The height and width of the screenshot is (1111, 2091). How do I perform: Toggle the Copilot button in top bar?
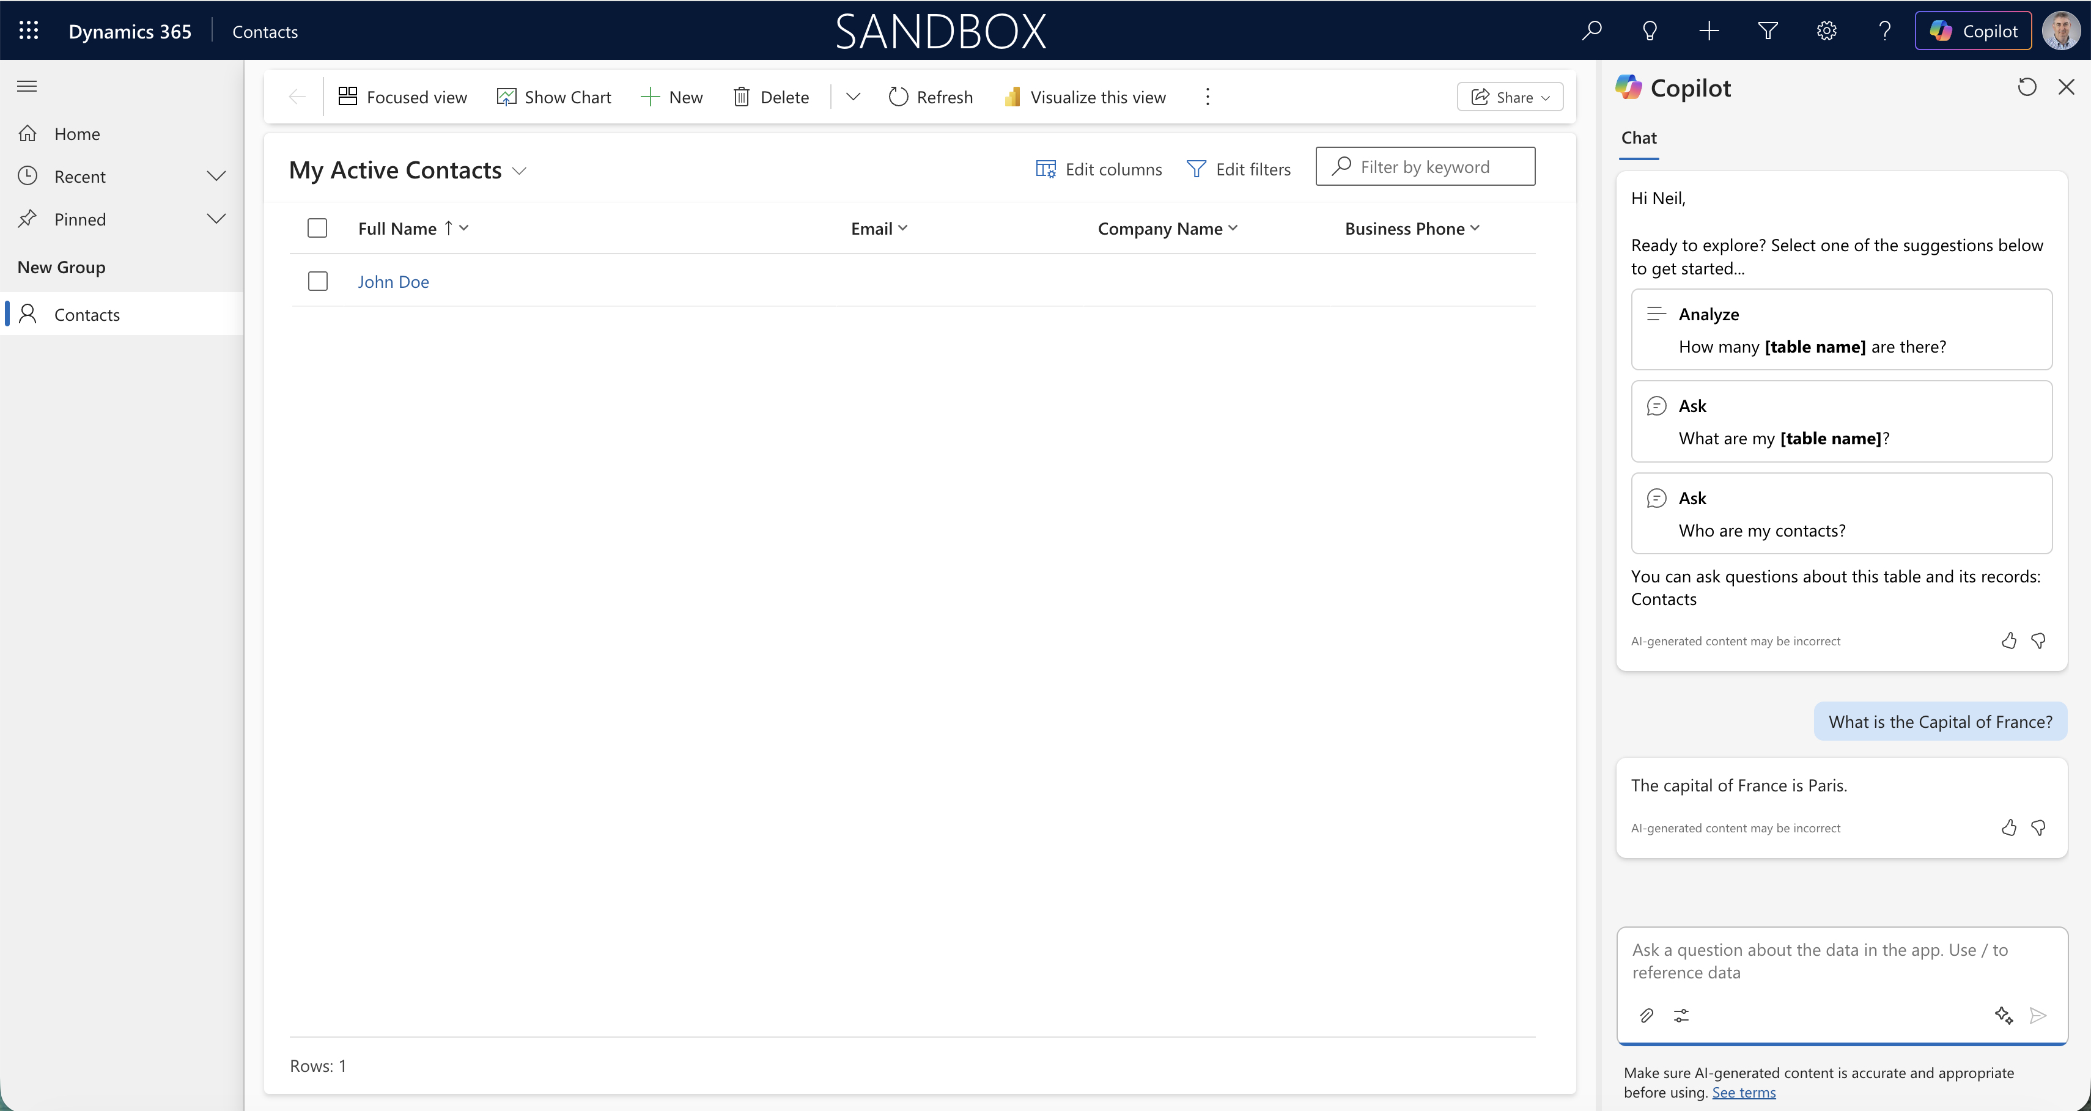[1973, 31]
